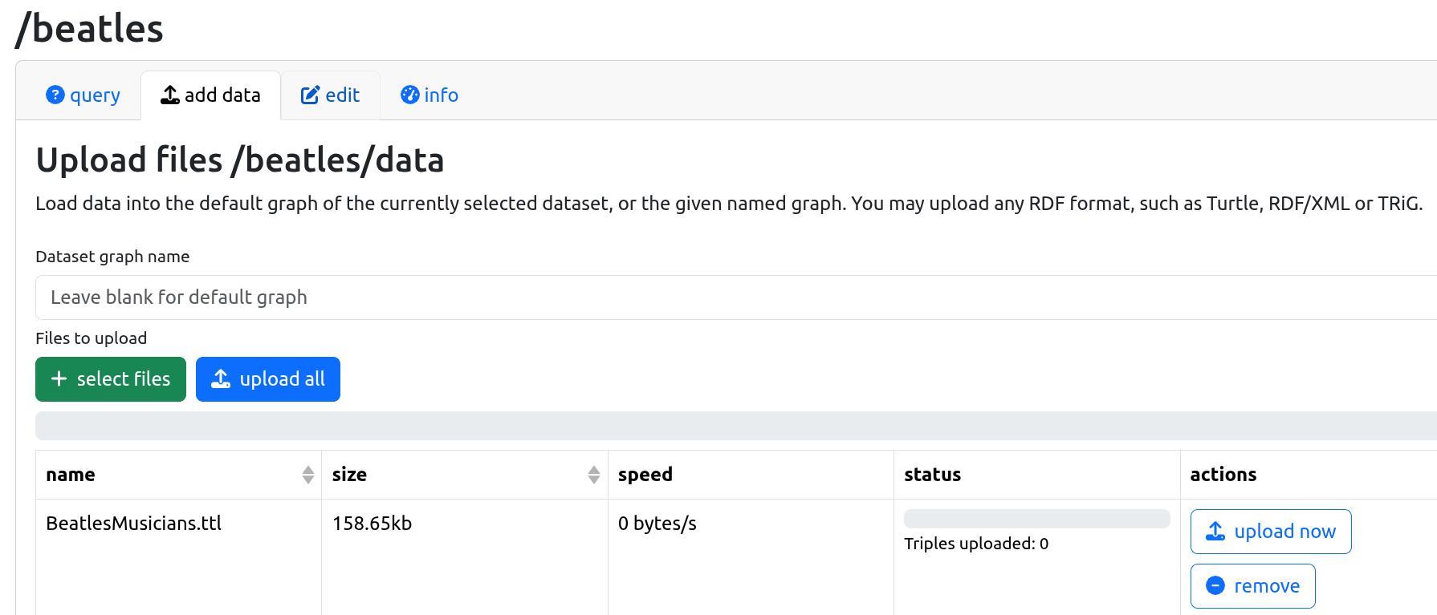Click the /beatles dataset title

[90, 30]
